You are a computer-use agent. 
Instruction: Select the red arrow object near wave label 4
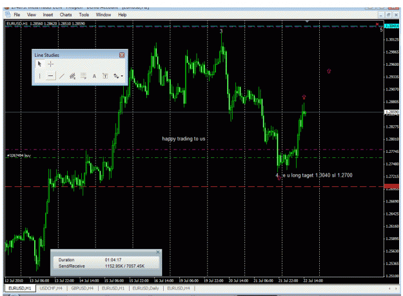click(279, 178)
